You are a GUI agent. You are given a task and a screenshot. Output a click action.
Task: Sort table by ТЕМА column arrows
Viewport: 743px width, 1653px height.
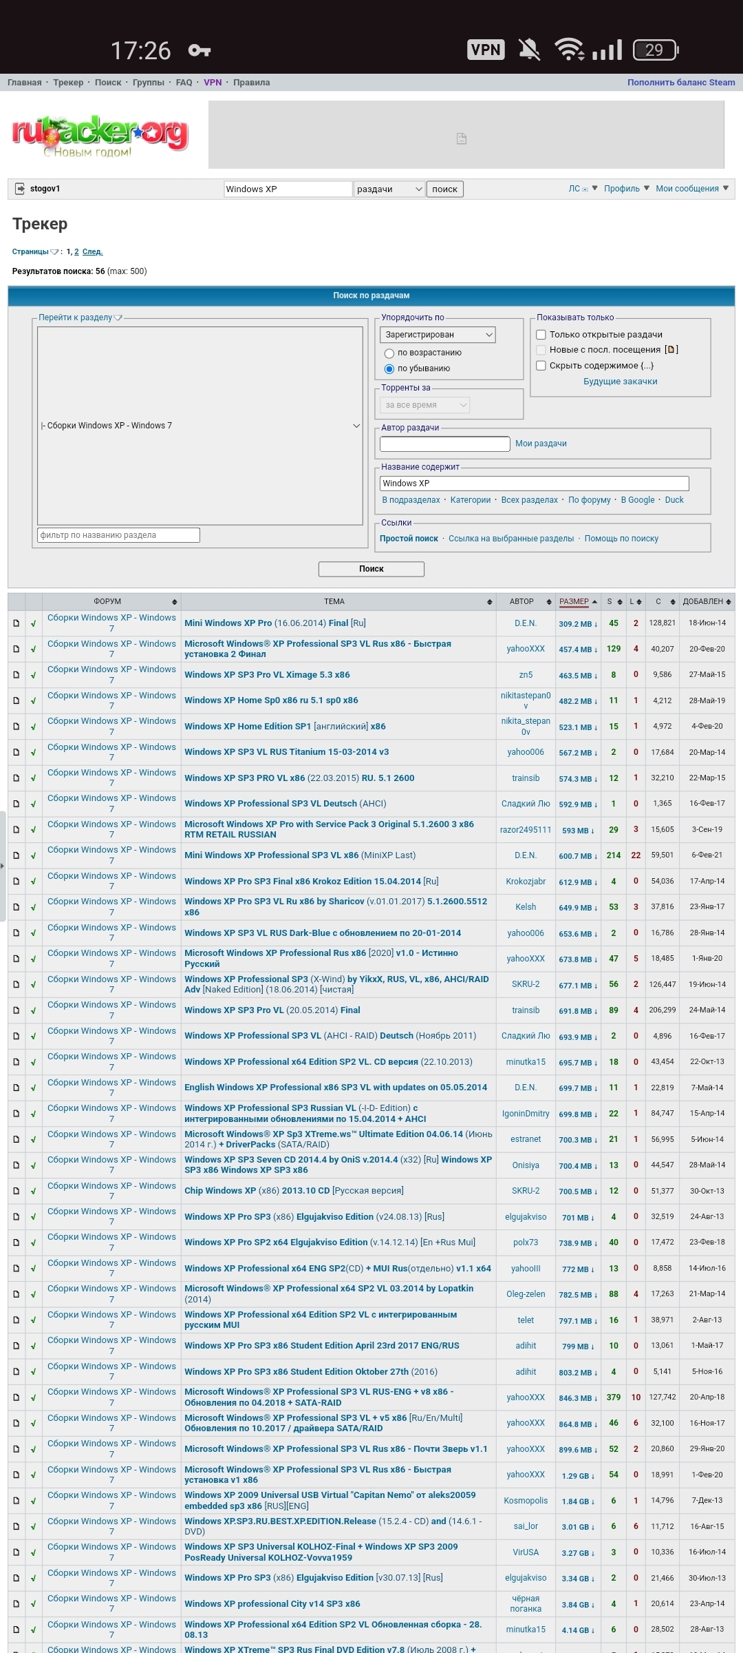[x=490, y=602]
